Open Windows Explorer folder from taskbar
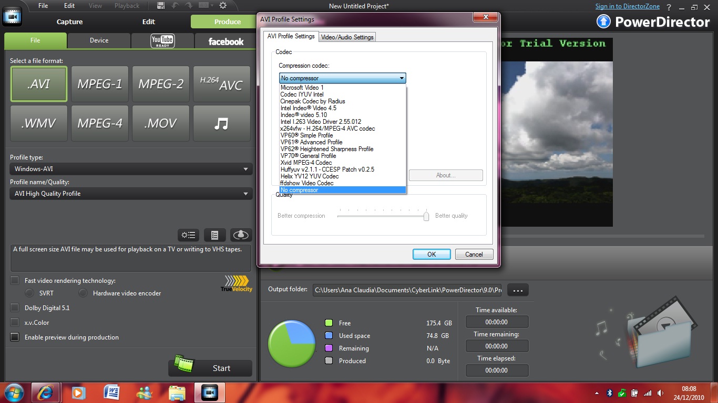718x403 pixels. pos(177,393)
